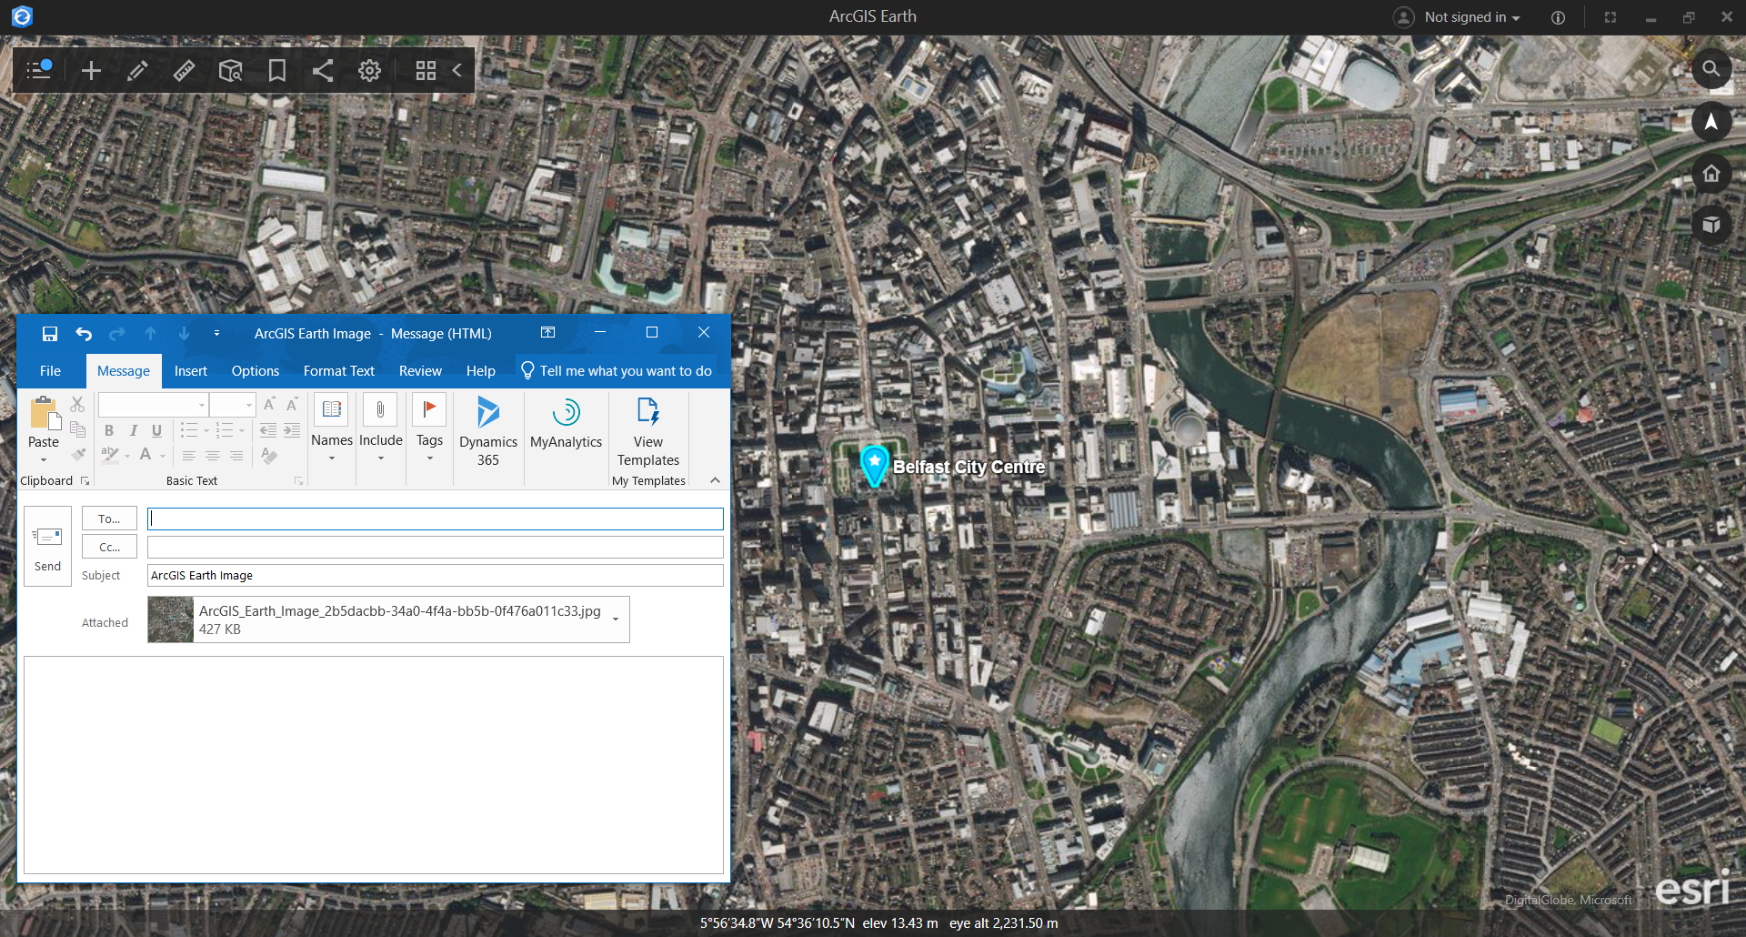Click the Search magnifier on the map

(1711, 69)
